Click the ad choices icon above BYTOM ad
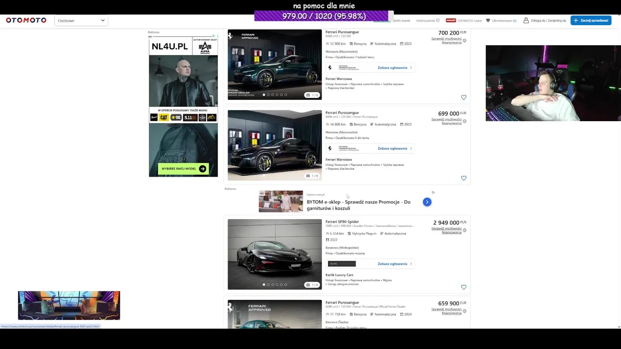 coord(433,192)
